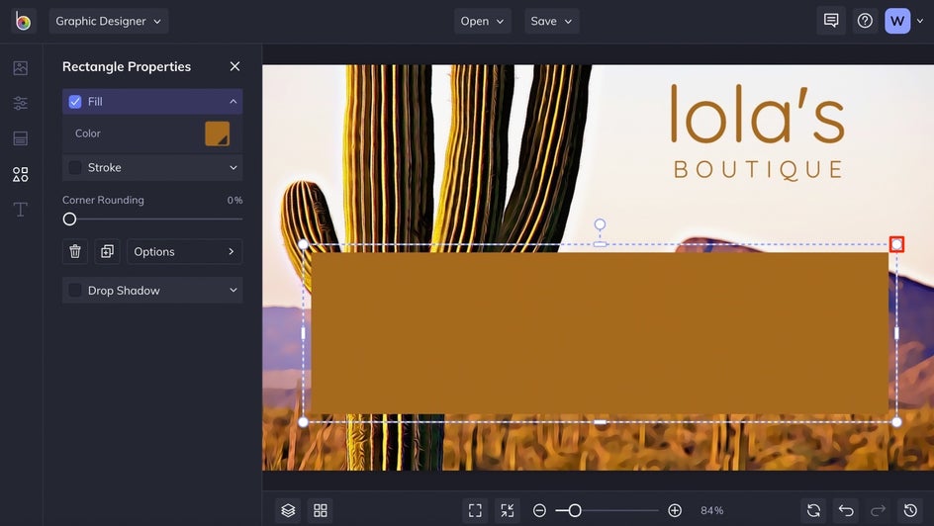Collapse the Fill section chevron

[233, 102]
